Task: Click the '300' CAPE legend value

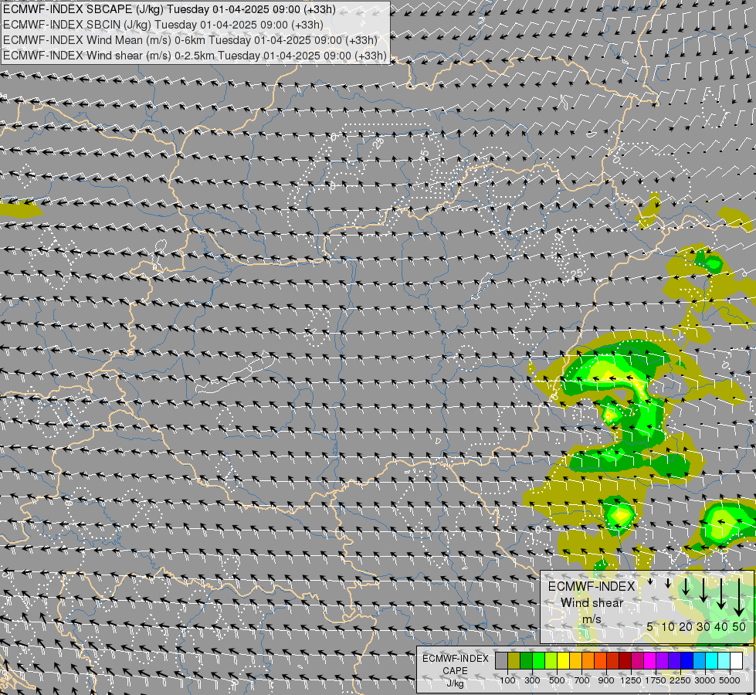Action: pyautogui.click(x=532, y=680)
